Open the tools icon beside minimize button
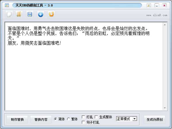172x129 pixels. (149, 5)
